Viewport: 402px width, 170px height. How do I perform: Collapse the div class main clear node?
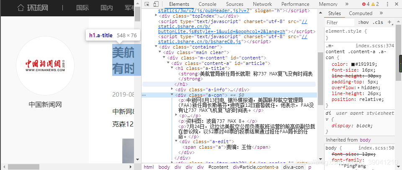(160, 52)
